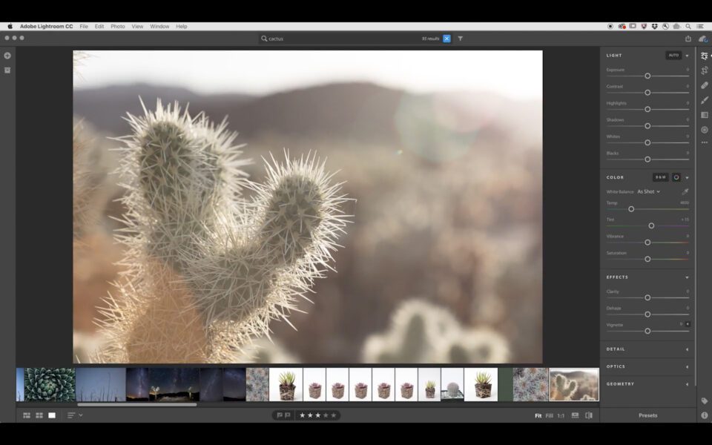Select the Milky Way night landscape thumbnail
The width and height of the screenshot is (712, 445).
(x=174, y=385)
